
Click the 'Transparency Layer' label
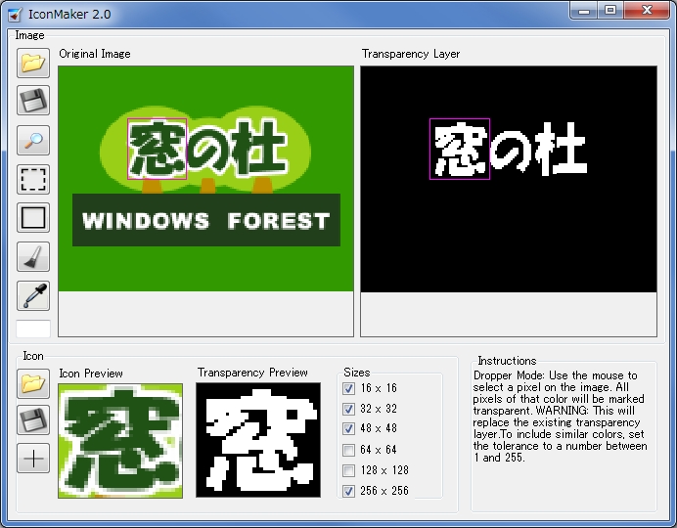pos(411,54)
